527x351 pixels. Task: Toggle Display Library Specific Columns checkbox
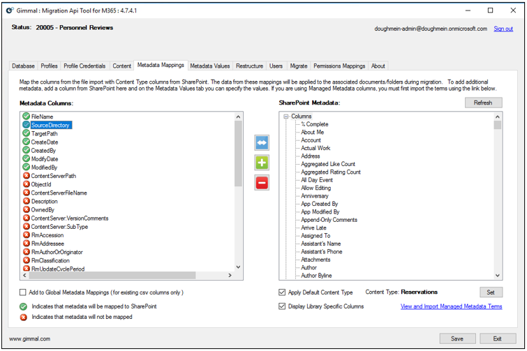click(282, 306)
